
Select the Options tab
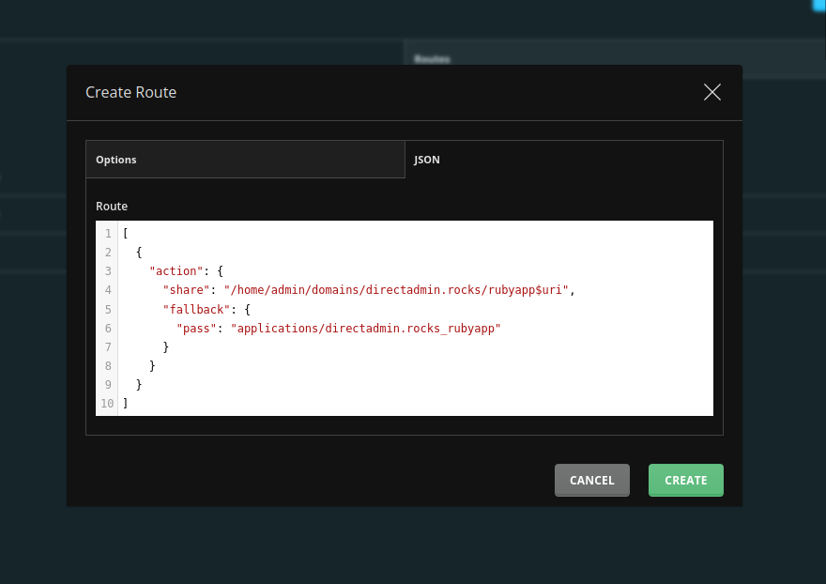pos(115,160)
